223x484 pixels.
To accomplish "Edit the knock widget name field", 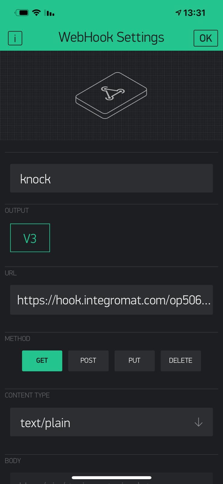I will [111, 178].
